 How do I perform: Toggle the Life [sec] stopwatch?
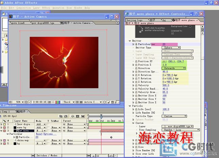(136, 109)
